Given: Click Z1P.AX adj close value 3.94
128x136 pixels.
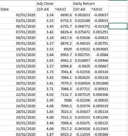Looking at the screenshot, I should [45, 123].
